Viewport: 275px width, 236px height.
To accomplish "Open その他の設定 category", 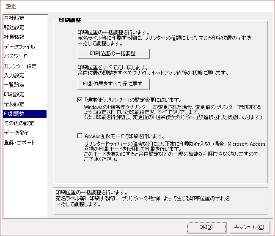I will pos(19,123).
